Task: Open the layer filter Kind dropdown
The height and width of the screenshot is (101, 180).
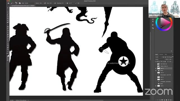Action: coord(158,57)
